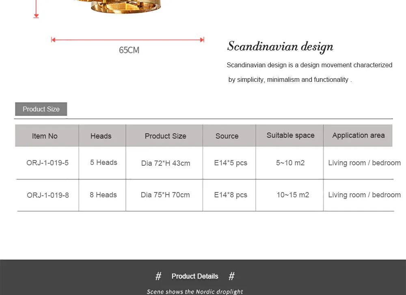Screen dimensions: 406x295
Task: Click the hash icon right of Product Details
Action: click(231, 276)
